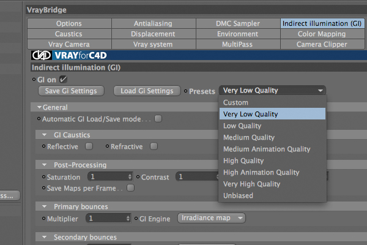Collapse the Post-Processing group
This screenshot has height=245, width=367.
click(x=44, y=165)
